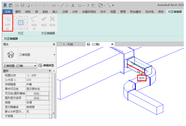
Task: Open the undo history dropdown arrow
Action: click(40, 6)
